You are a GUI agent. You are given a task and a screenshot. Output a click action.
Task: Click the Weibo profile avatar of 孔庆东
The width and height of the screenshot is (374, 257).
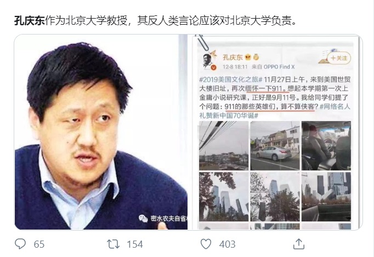coord(208,61)
